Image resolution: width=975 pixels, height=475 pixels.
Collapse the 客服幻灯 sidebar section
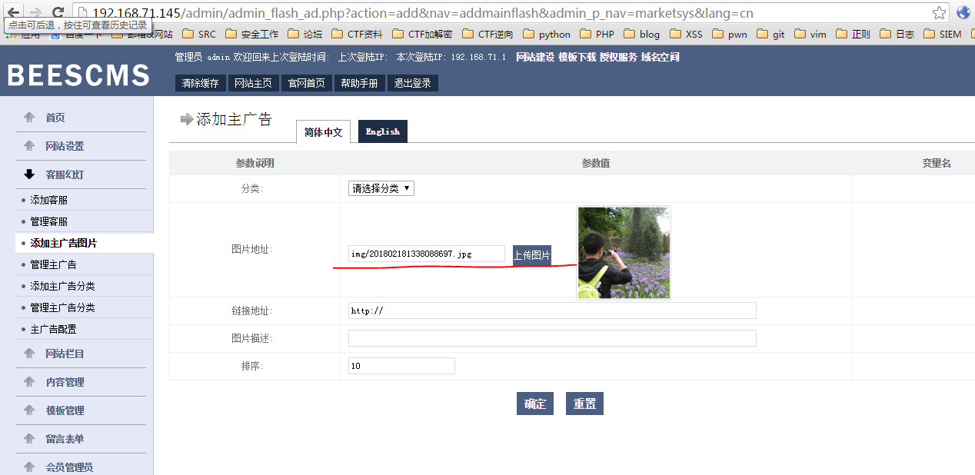click(x=65, y=174)
